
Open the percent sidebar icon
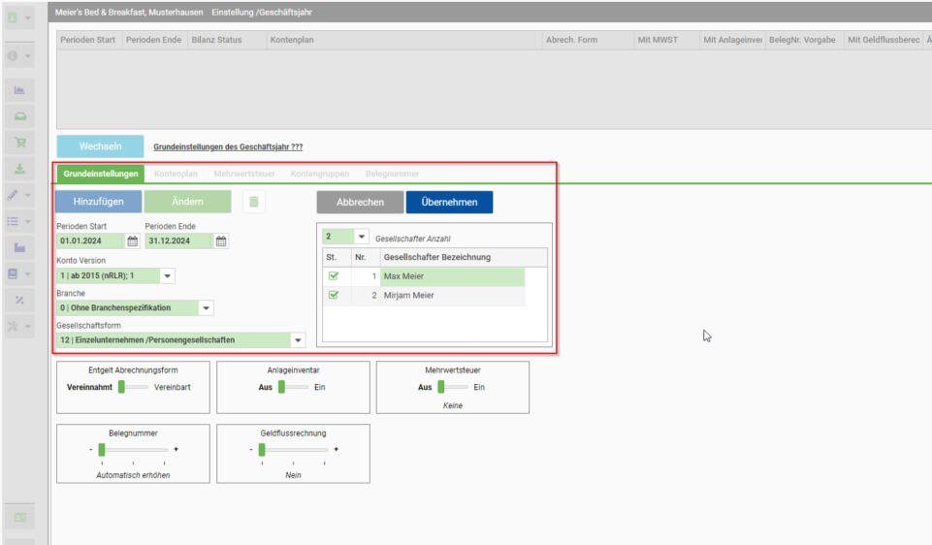point(19,300)
